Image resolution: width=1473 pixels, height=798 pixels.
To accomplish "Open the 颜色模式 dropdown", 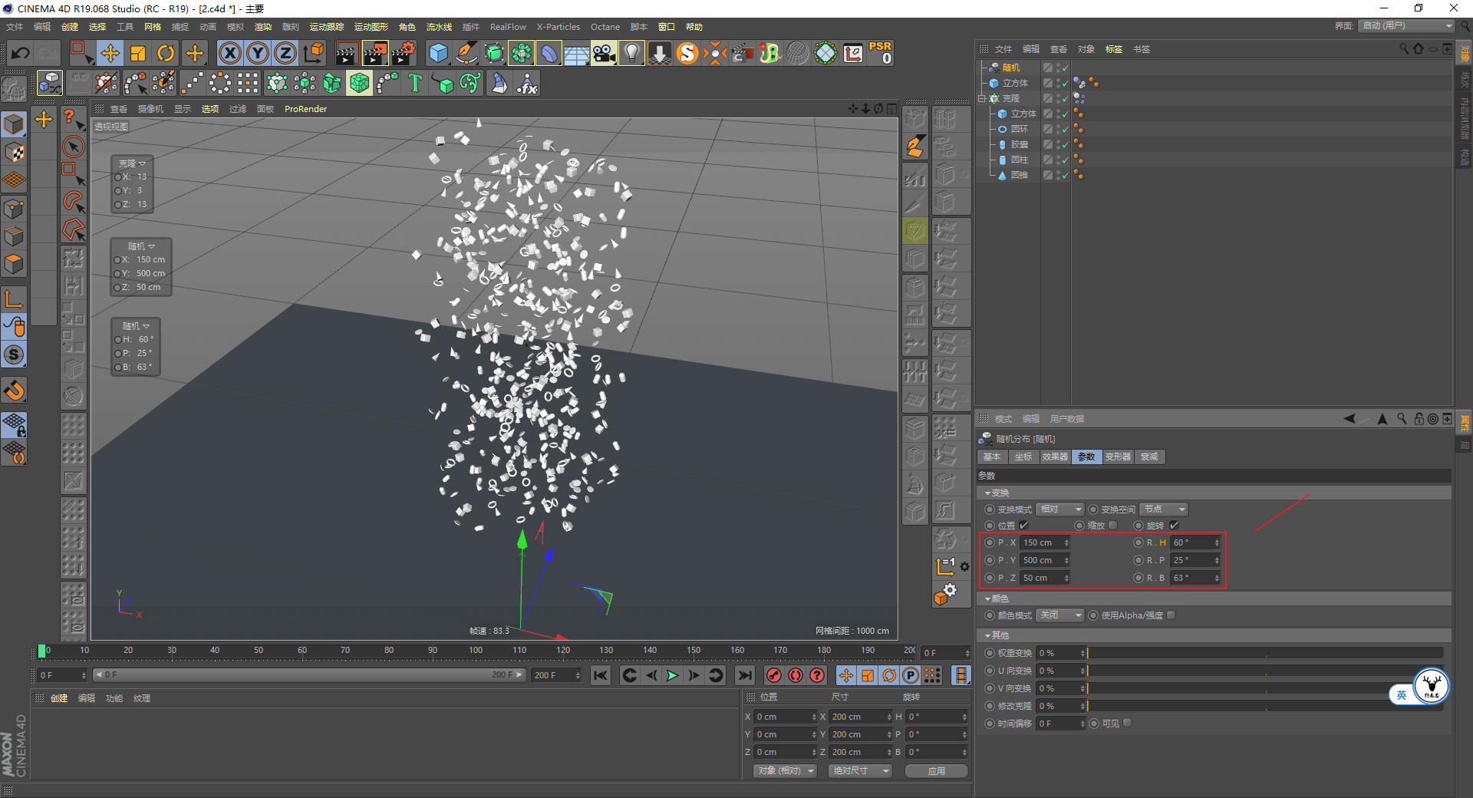I will pyautogui.click(x=1060, y=615).
